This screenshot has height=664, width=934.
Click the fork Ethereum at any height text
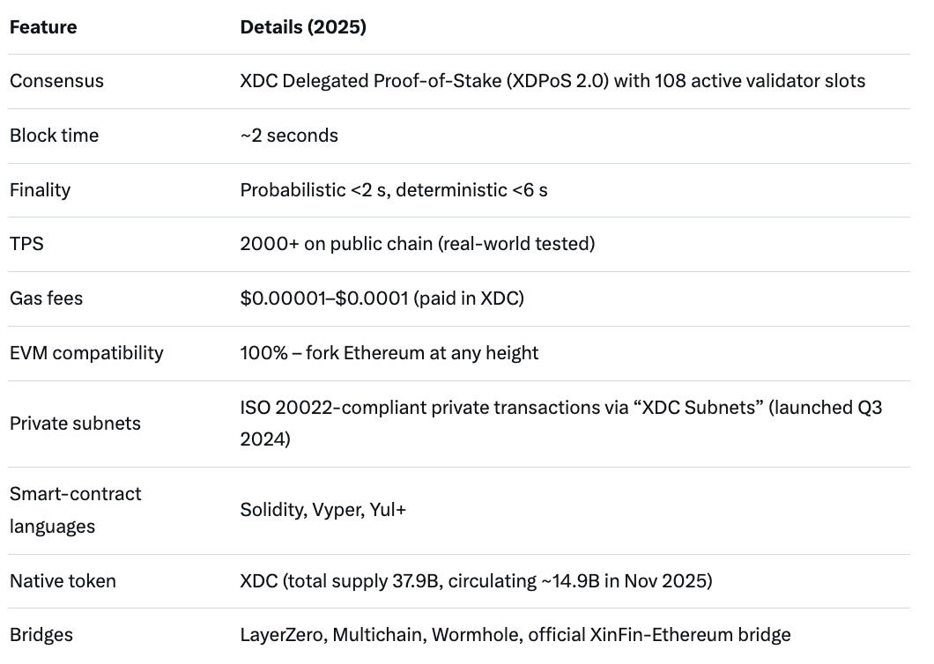point(389,353)
